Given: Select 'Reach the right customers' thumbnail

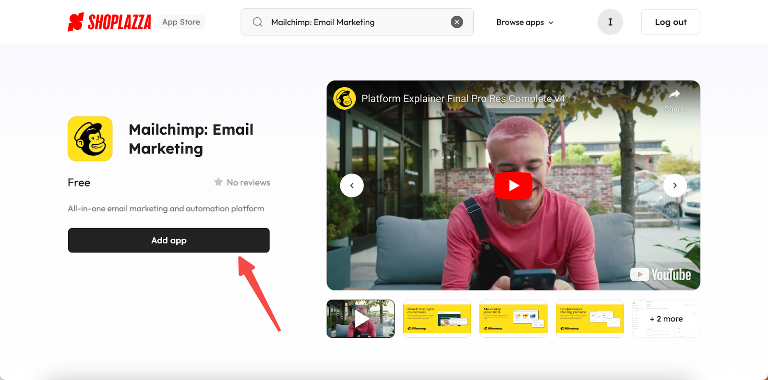Looking at the screenshot, I should point(437,319).
